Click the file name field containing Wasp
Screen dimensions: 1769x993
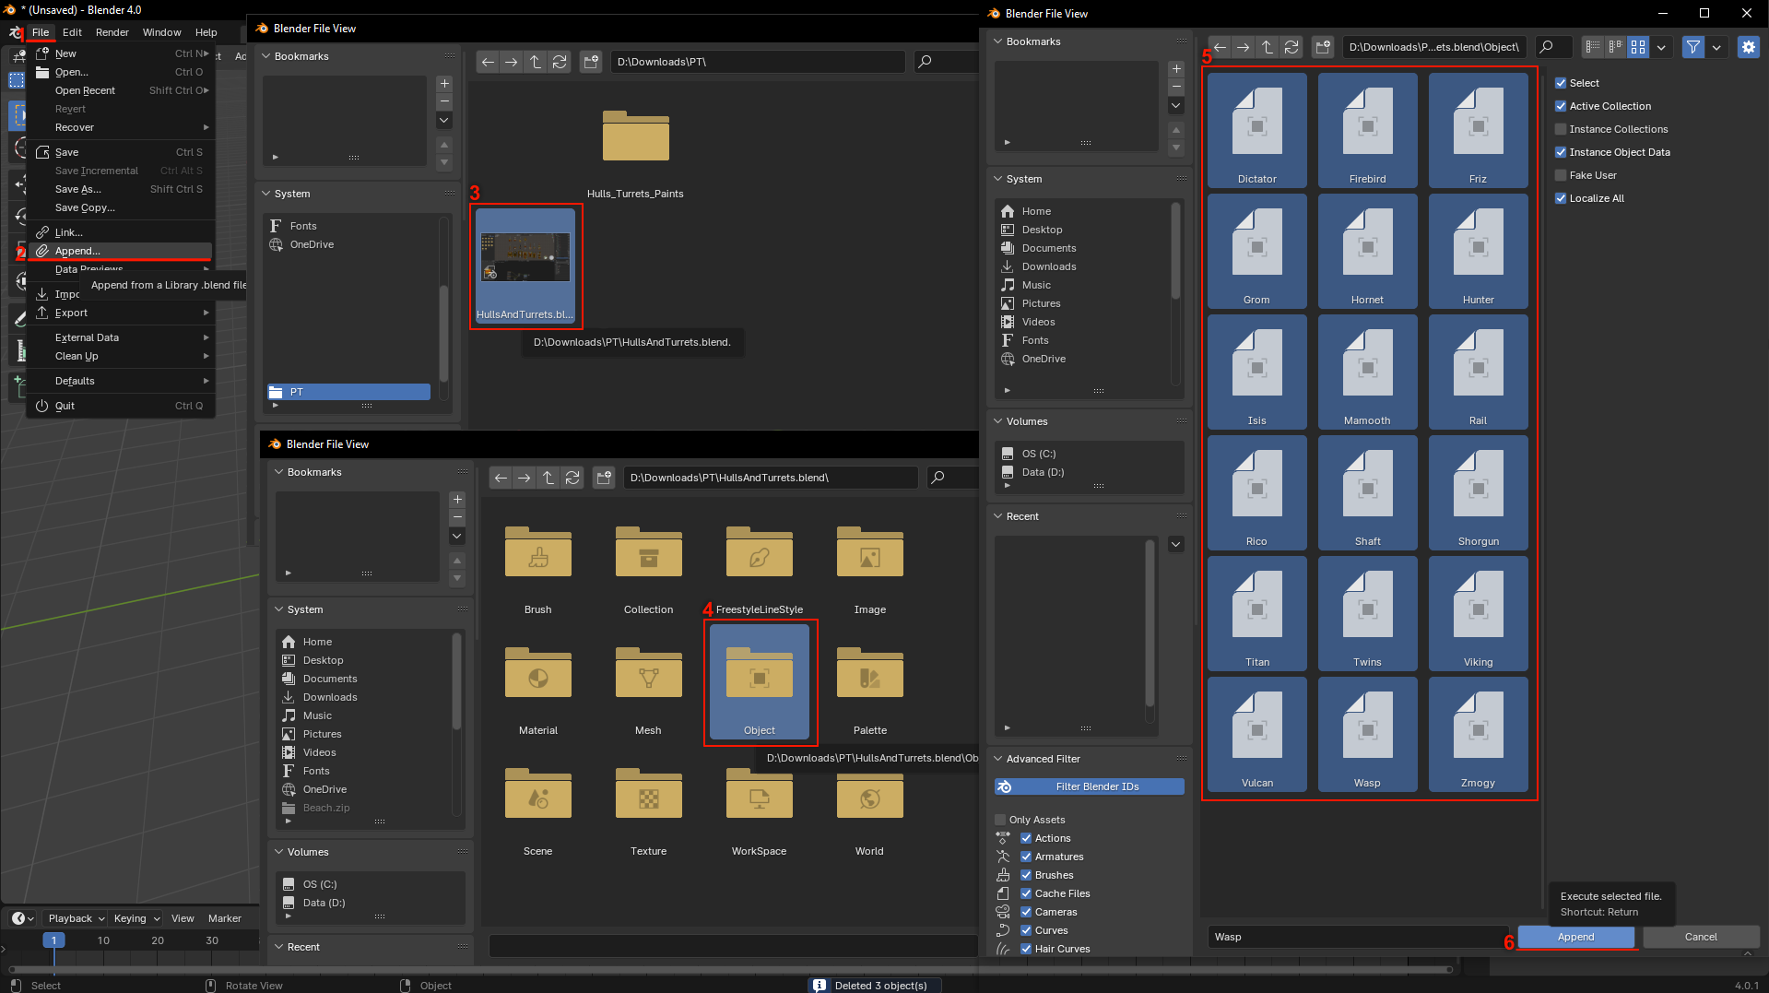[x=1359, y=937]
